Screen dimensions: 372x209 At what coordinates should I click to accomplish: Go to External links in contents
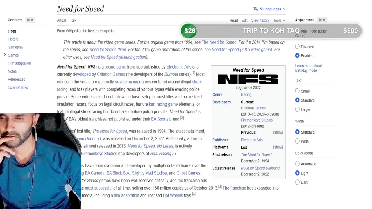point(18,87)
